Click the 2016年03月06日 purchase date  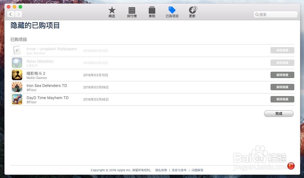click(x=96, y=99)
